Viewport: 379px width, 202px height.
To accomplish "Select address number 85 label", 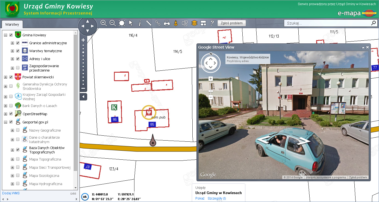I will coord(152,124).
